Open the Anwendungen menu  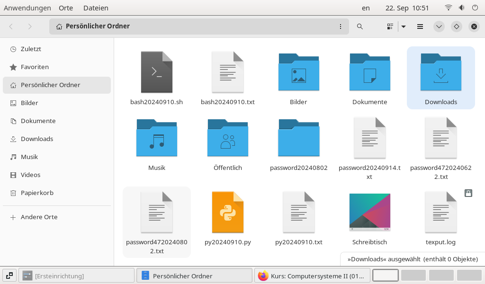click(26, 8)
